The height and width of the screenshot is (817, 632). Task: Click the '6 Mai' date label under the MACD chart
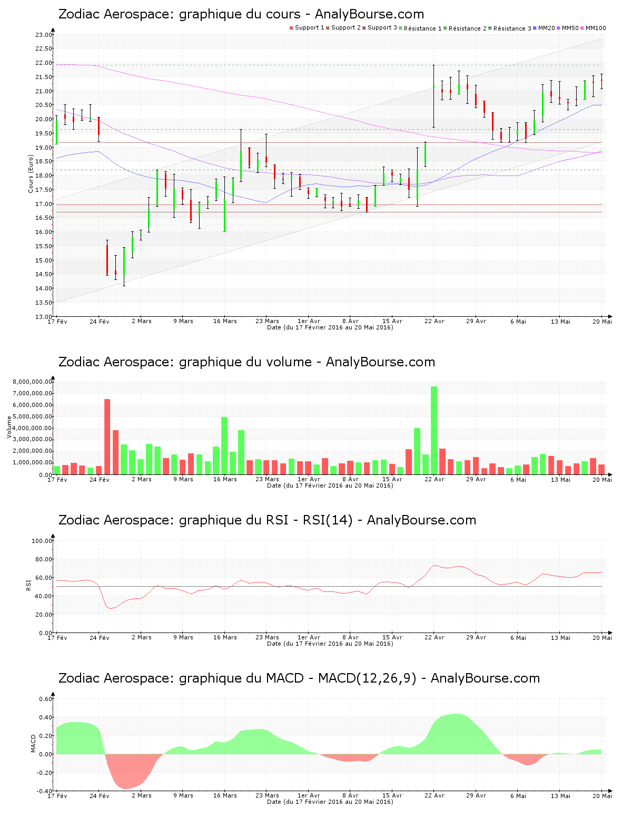coord(518,795)
